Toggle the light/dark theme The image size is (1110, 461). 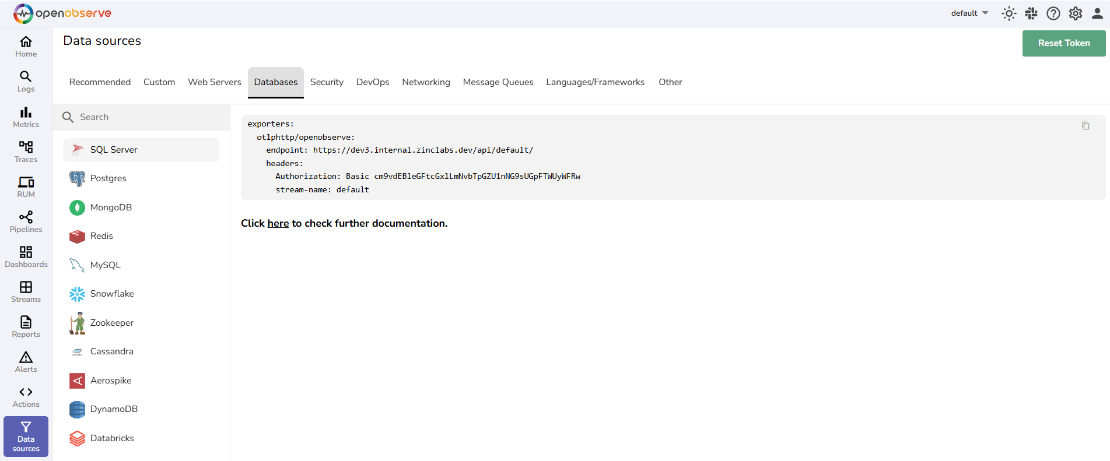coord(1009,13)
